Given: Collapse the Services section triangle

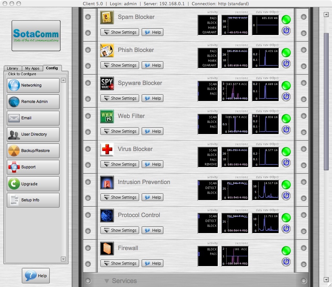Looking at the screenshot, I should click(x=107, y=281).
